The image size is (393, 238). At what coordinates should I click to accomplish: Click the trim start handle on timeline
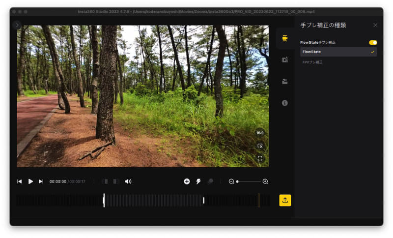click(104, 200)
